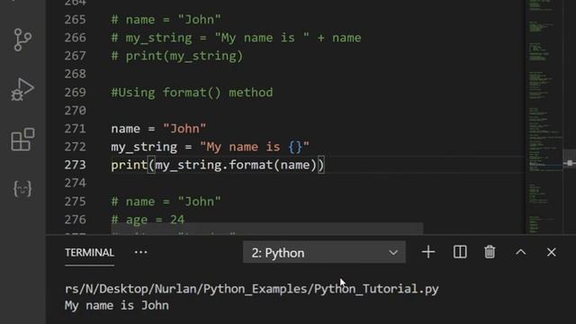Kill terminal with trash icon
This screenshot has height=324, width=576.
point(490,252)
